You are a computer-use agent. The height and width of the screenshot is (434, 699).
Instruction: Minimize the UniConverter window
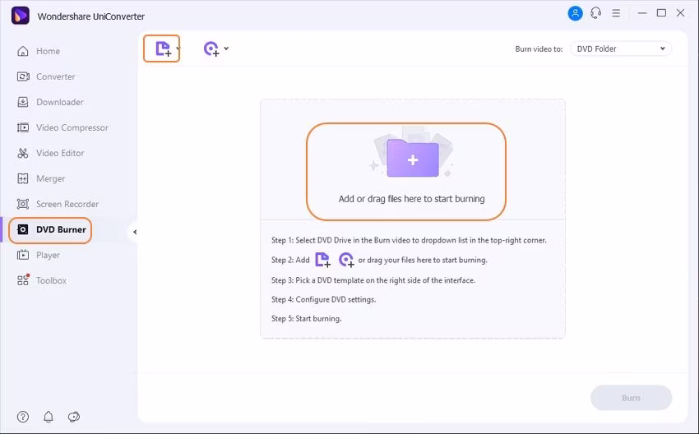coord(642,13)
